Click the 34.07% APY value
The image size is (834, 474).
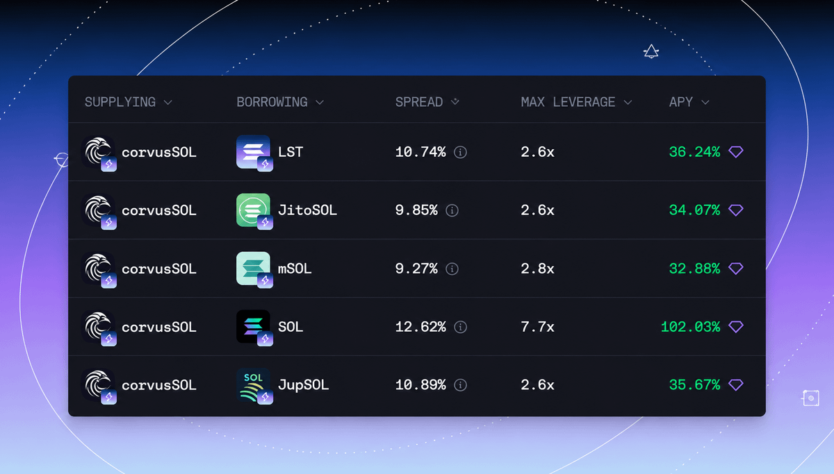tap(695, 210)
